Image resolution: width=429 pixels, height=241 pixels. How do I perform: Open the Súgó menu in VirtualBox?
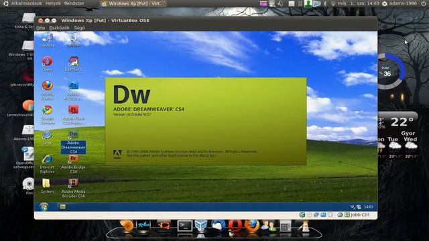[79, 27]
